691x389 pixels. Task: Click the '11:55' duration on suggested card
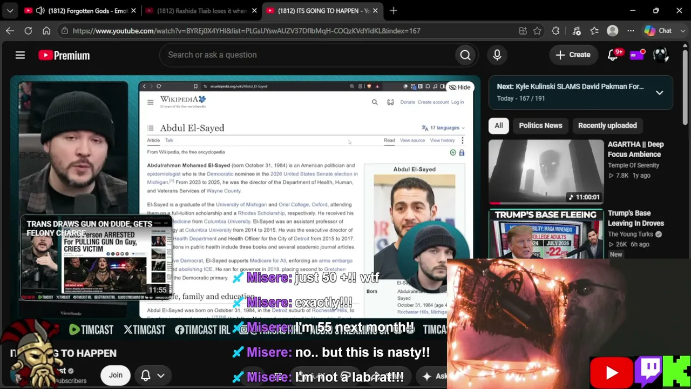[157, 290]
